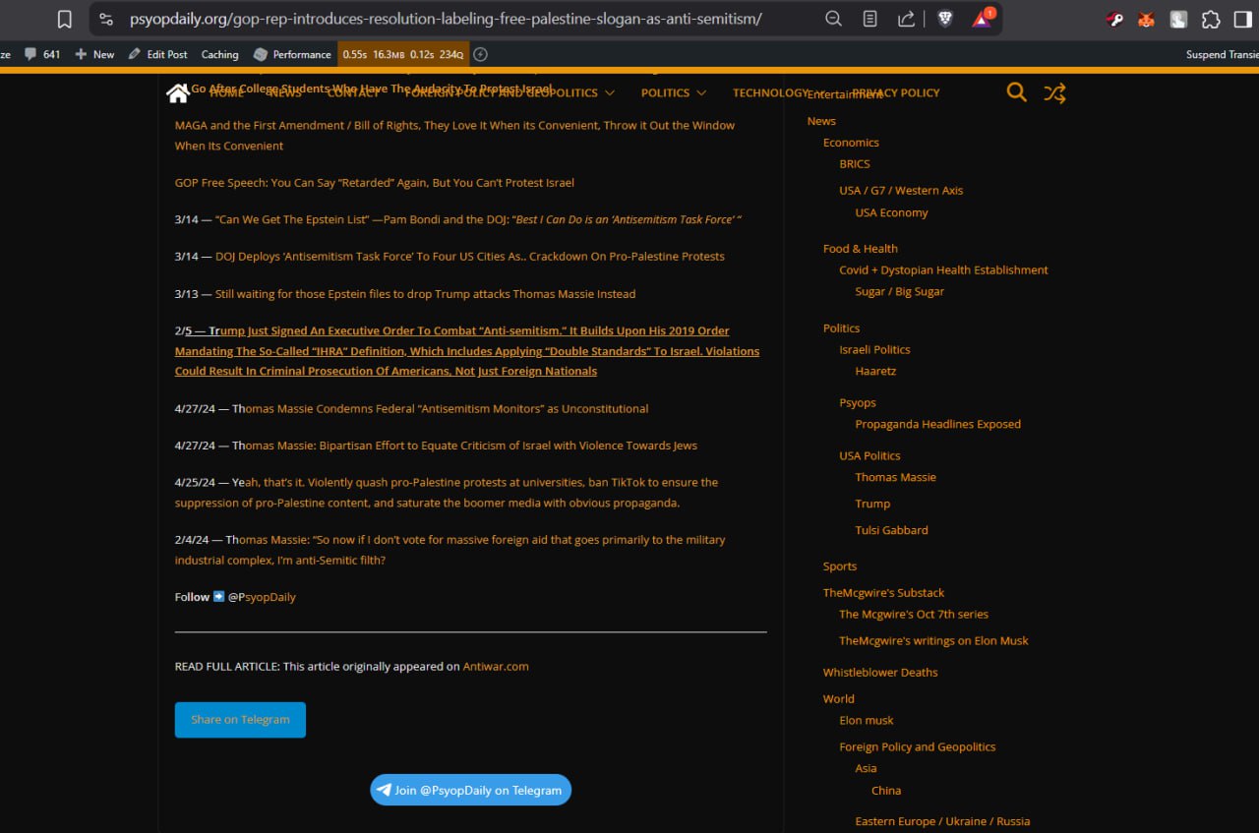Open the China category
Viewport: 1259px width, 833px height.
pos(886,791)
